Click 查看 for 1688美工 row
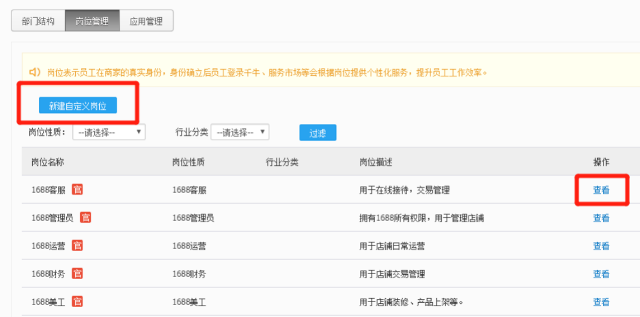Image resolution: width=640 pixels, height=317 pixels. pyautogui.click(x=601, y=302)
